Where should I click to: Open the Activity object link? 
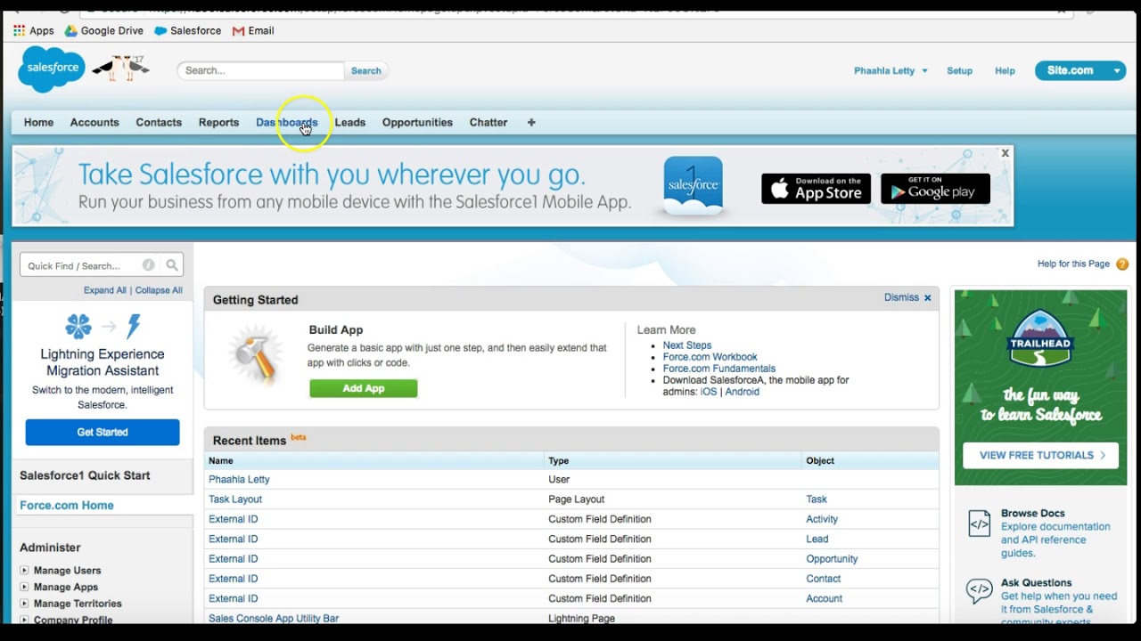[x=822, y=519]
